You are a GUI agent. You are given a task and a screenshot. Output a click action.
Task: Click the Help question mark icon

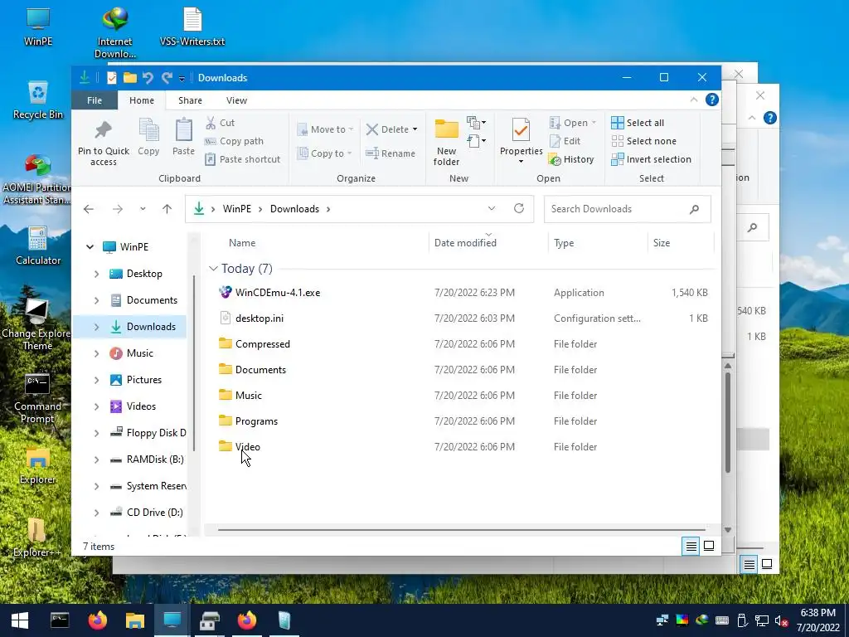point(712,100)
